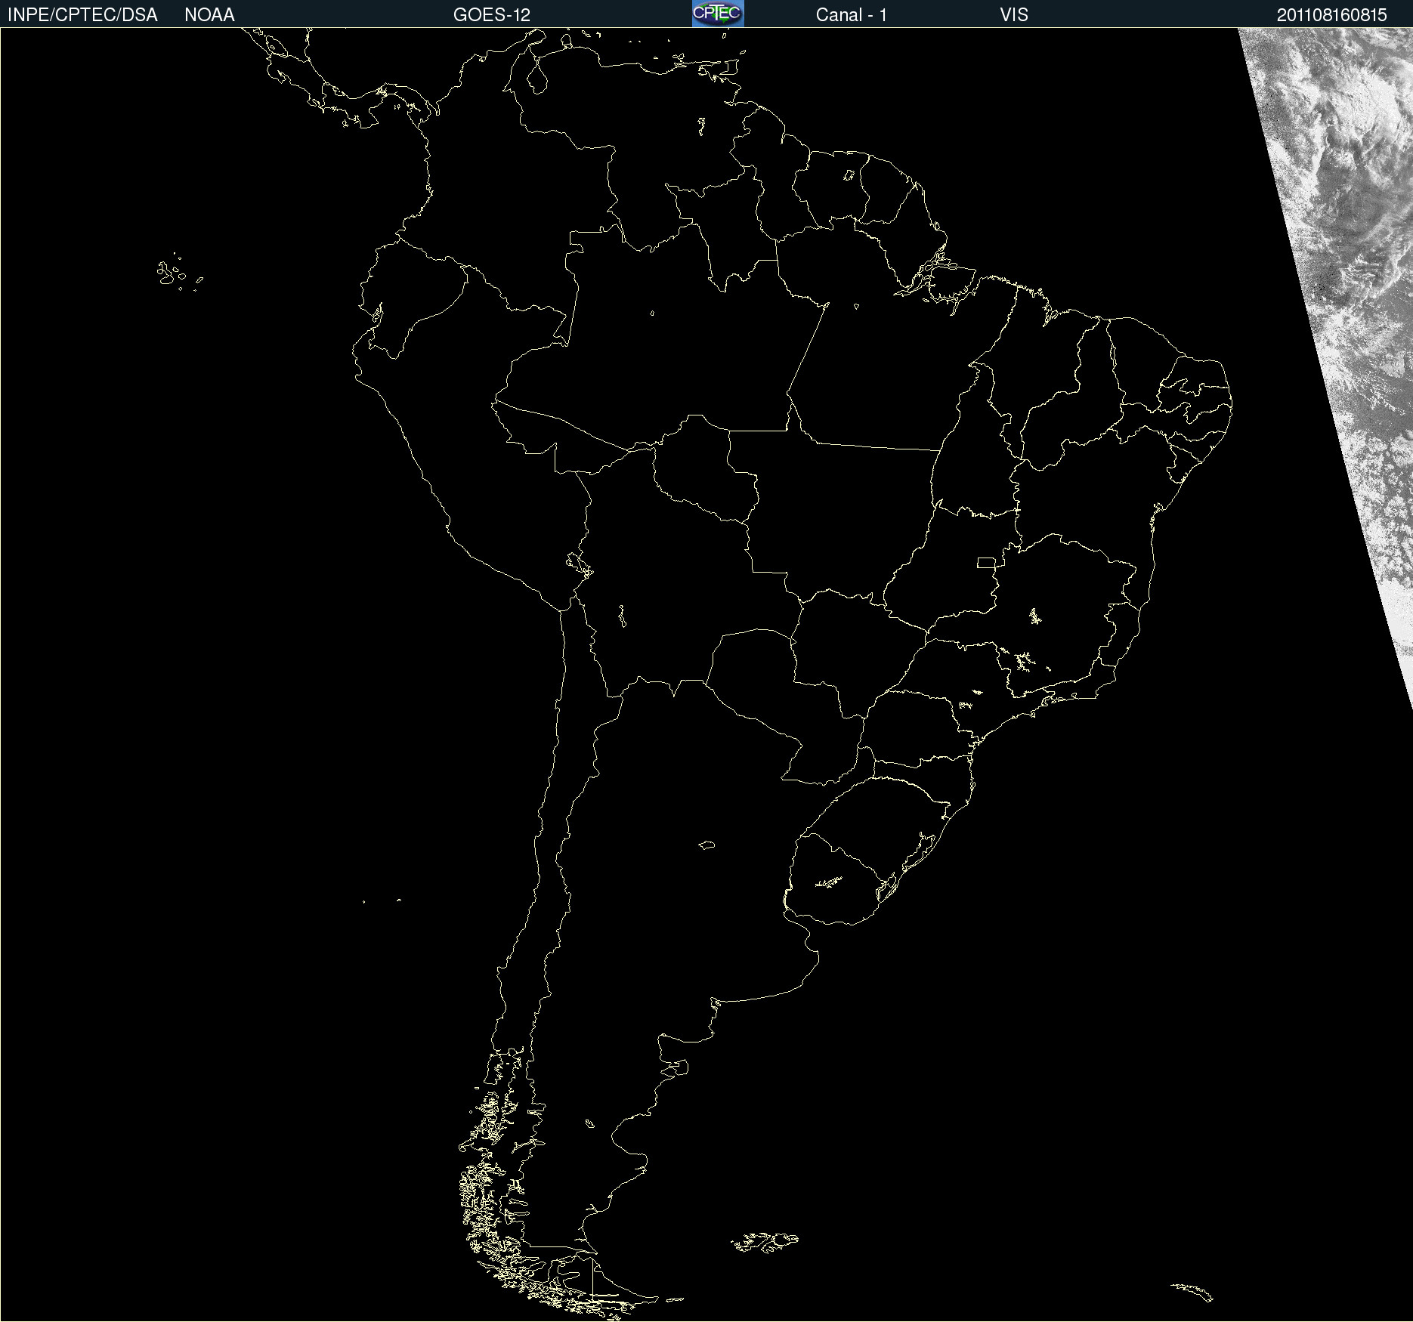
Task: Click the 201108160815 timestamp
Action: coord(1332,15)
